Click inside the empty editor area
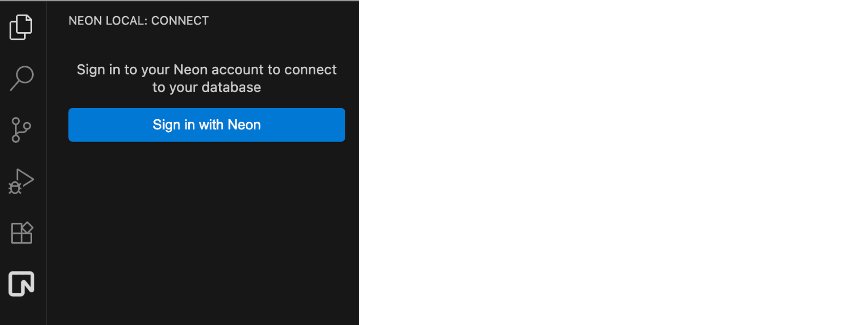 [610, 161]
